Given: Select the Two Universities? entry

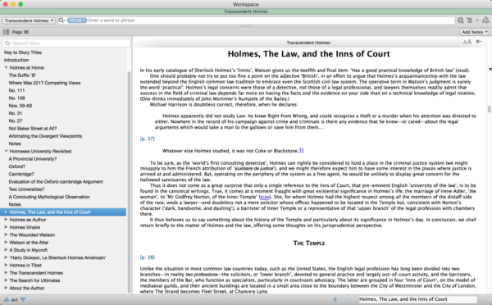Looking at the screenshot, I should (x=26, y=189).
